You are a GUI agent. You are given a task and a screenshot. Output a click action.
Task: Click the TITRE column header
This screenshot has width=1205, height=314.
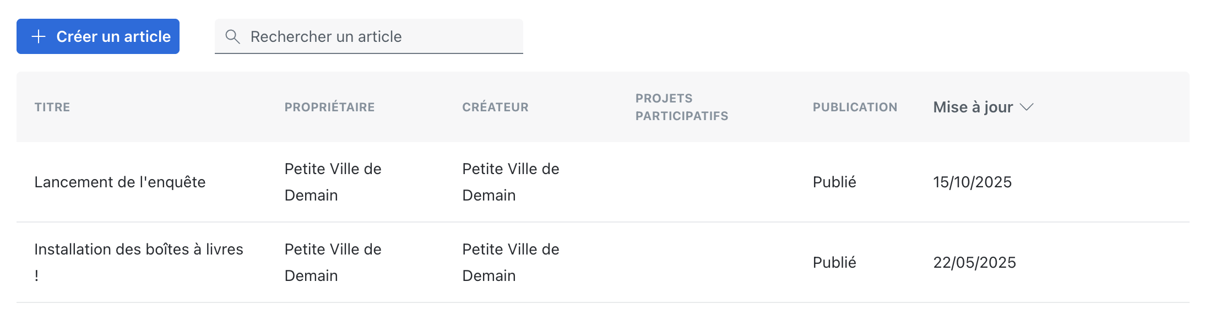point(52,107)
